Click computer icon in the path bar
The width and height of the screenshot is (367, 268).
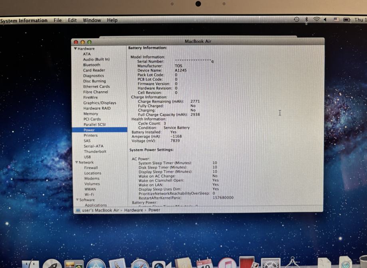coord(78,210)
